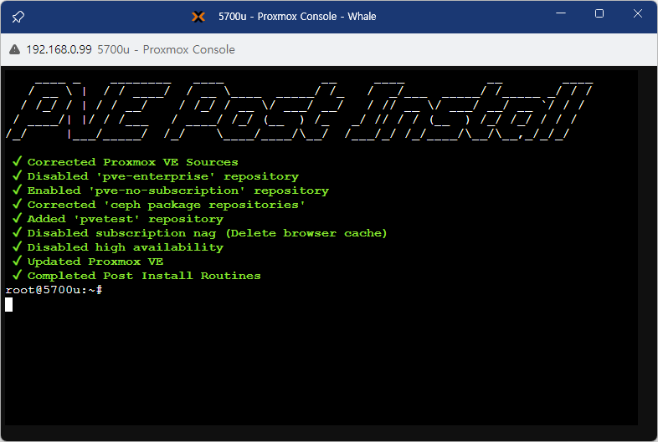
Task: Click the checkmark next to Corrected Proxmox VE Sources
Action: tap(16, 162)
